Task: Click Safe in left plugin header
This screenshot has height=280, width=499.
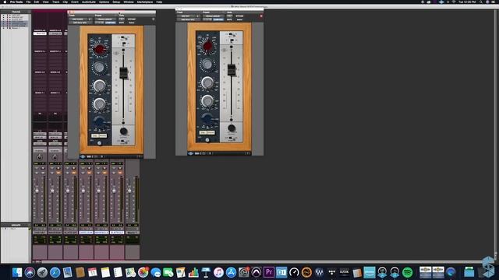Action: click(x=122, y=23)
